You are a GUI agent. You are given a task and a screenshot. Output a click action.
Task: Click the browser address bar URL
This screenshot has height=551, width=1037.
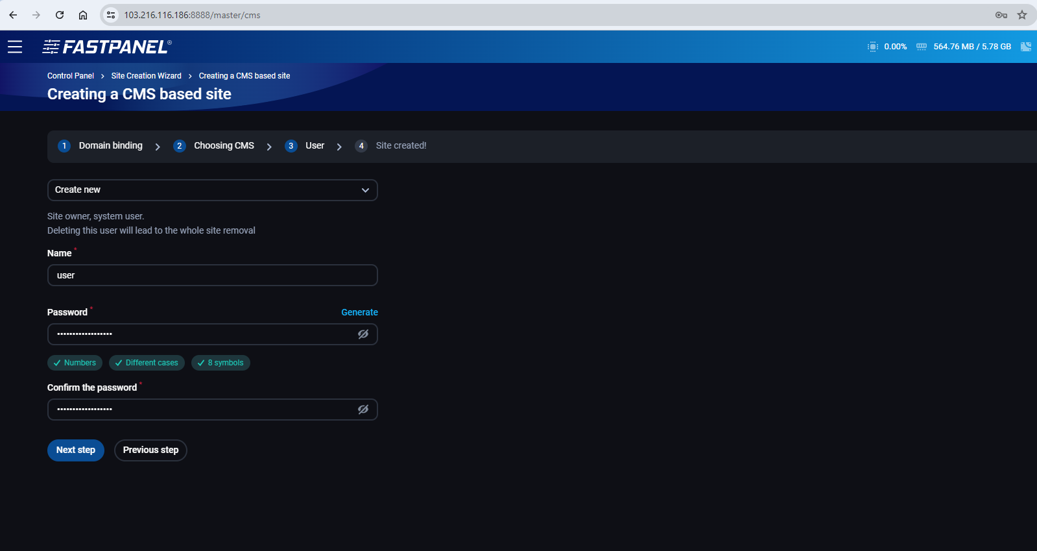pyautogui.click(x=192, y=15)
